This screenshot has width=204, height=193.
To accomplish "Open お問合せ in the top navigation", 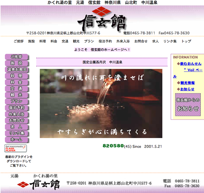I will point(141,41).
